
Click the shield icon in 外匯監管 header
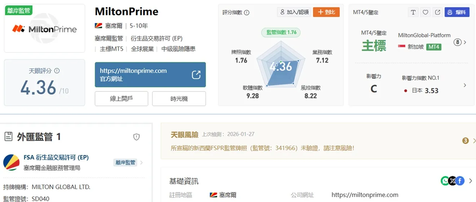[x=136, y=137]
